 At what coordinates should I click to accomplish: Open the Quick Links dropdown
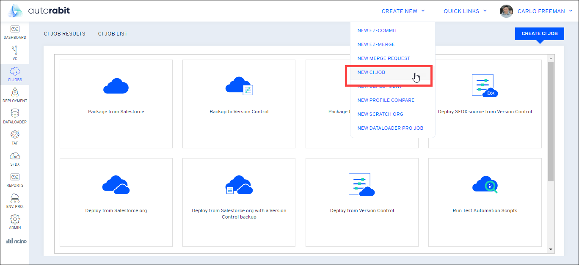tap(465, 11)
